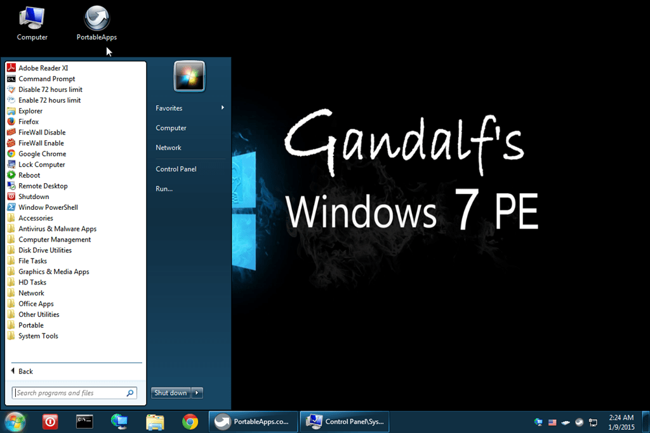Launch Command Prompt from the Start menu list
Image resolution: width=650 pixels, height=433 pixels.
pyautogui.click(x=41, y=79)
